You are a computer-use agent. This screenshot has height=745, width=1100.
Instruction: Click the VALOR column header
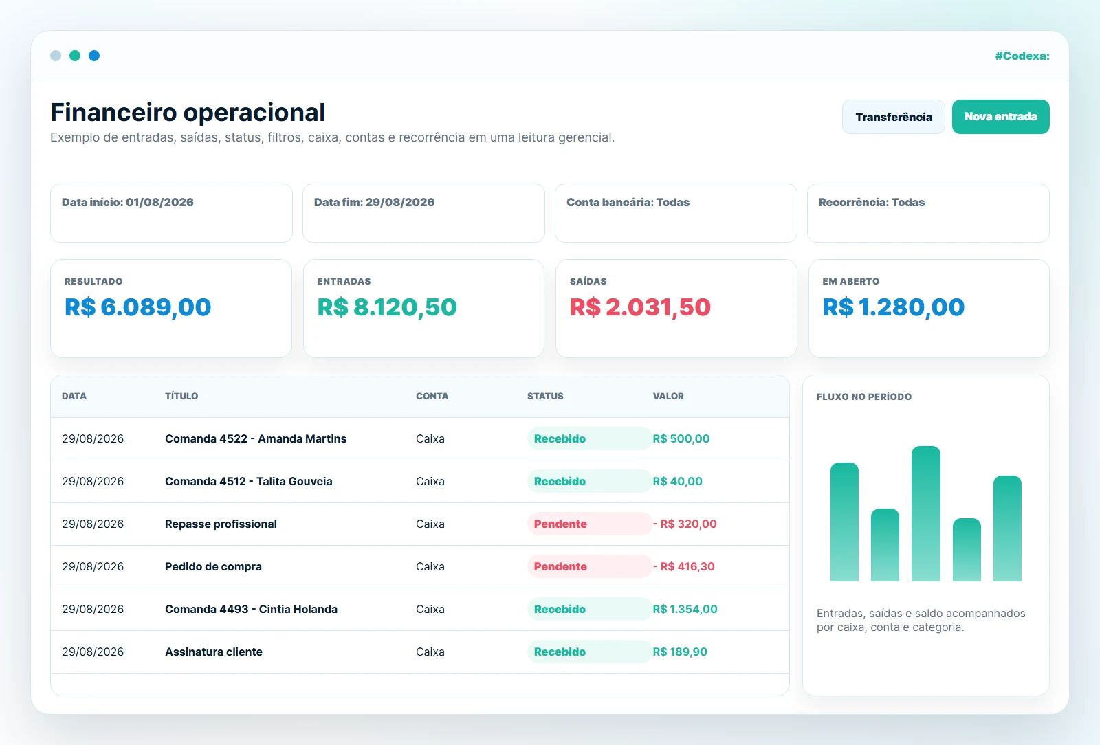click(668, 397)
